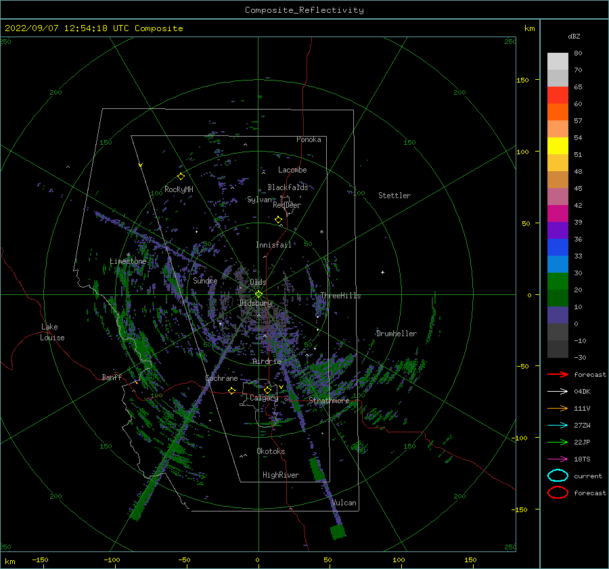Click the cyan current ellipse legend icon
609x569 pixels.
(558, 476)
